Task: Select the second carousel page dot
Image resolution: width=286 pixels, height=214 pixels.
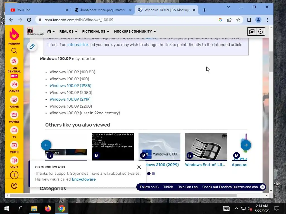Action: (x=153, y=174)
